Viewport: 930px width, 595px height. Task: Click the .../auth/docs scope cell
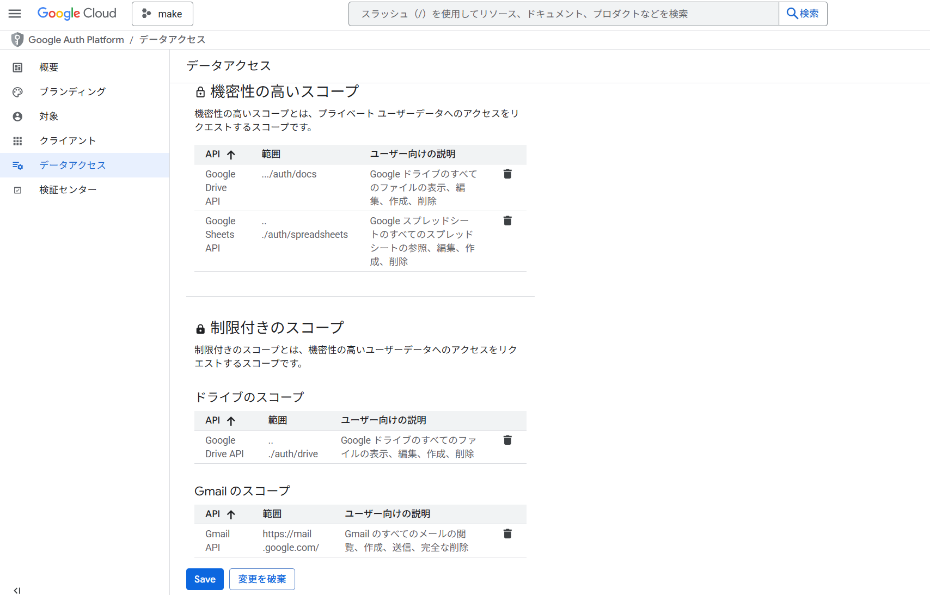click(289, 174)
